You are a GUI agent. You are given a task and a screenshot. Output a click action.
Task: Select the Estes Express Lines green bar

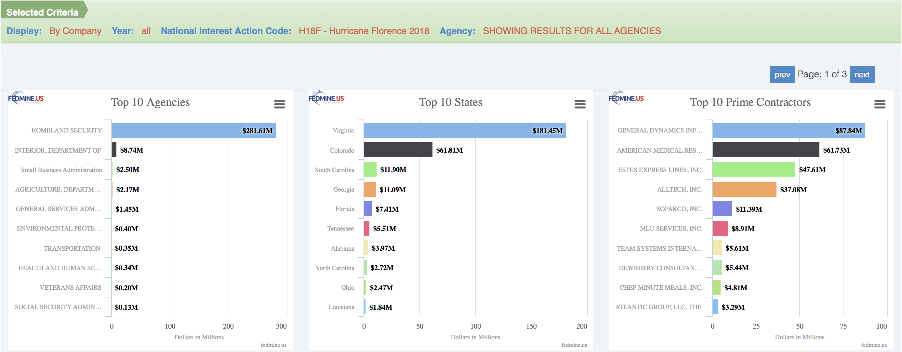coord(754,169)
